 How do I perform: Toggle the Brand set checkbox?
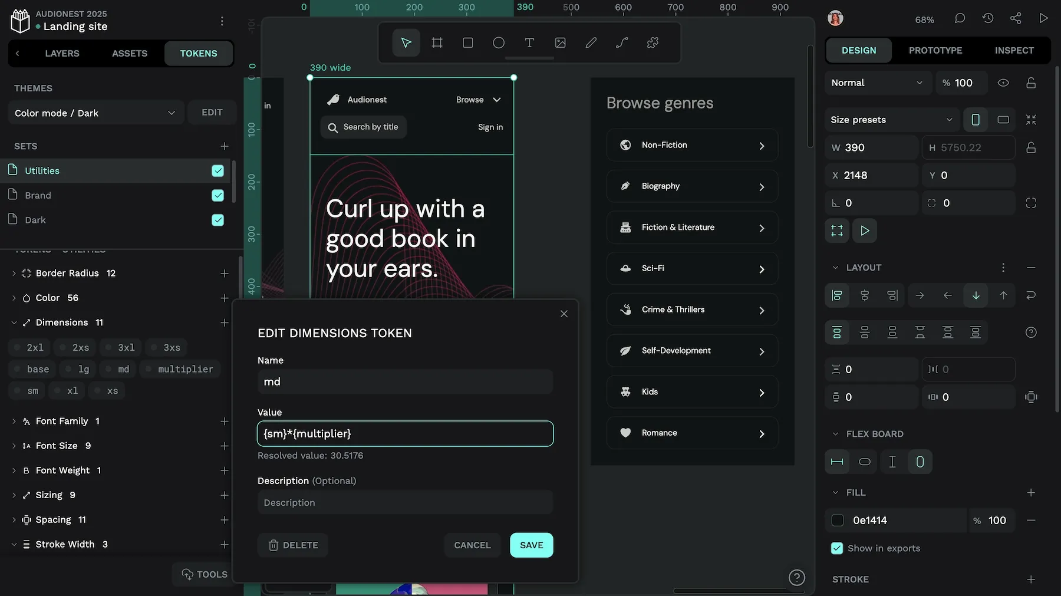click(218, 195)
